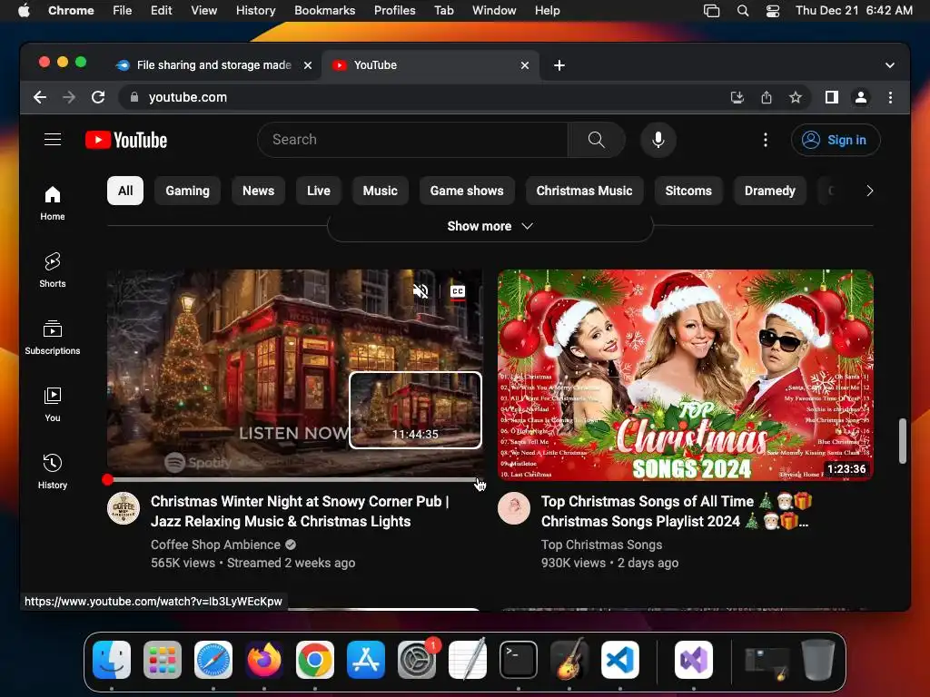Click the page vertical scrollbar thumb
This screenshot has height=697, width=930.
click(902, 441)
